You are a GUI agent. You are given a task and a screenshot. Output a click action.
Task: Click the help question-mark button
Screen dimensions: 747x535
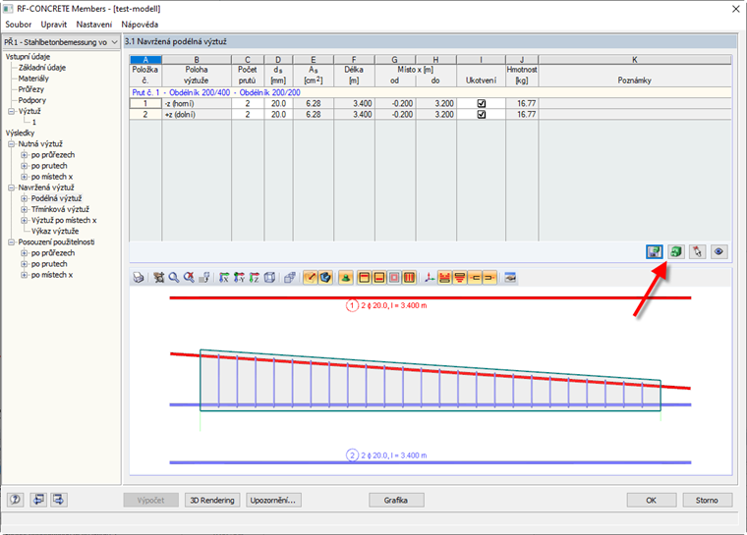(x=16, y=500)
